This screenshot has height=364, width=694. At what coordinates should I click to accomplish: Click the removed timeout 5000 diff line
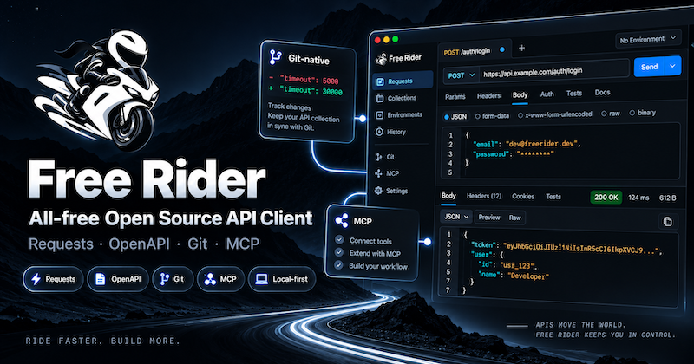pos(304,80)
